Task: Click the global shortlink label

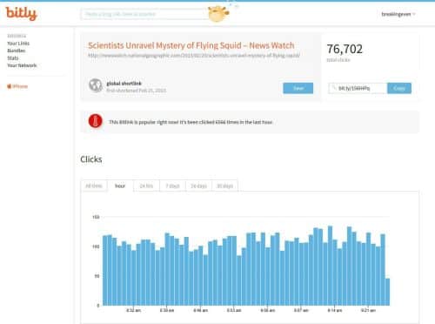Action: (x=124, y=84)
